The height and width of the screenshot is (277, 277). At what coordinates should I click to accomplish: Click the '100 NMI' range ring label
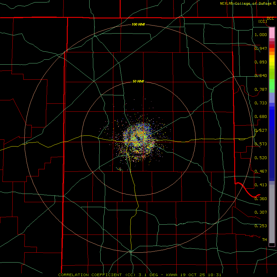pos(138,24)
